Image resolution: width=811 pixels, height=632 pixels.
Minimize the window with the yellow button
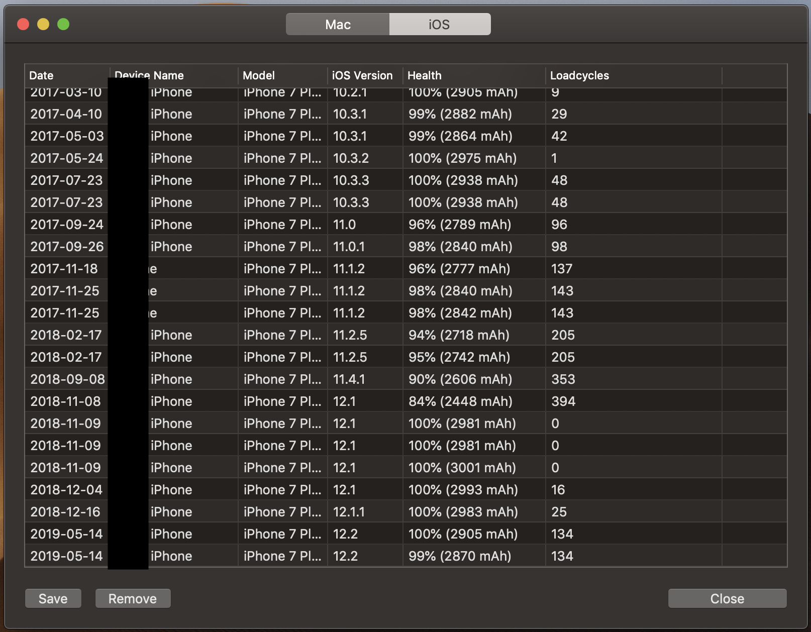[x=43, y=24]
